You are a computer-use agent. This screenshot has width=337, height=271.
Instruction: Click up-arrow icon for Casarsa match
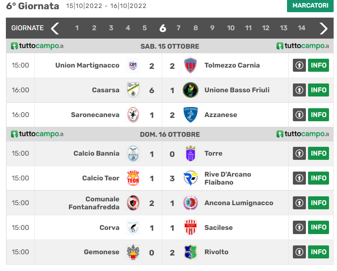click(299, 90)
